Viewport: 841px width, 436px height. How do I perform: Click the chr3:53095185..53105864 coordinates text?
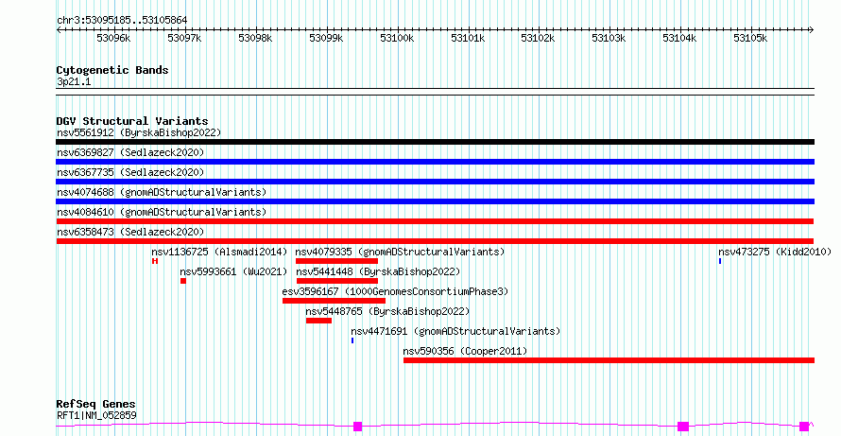122,21
